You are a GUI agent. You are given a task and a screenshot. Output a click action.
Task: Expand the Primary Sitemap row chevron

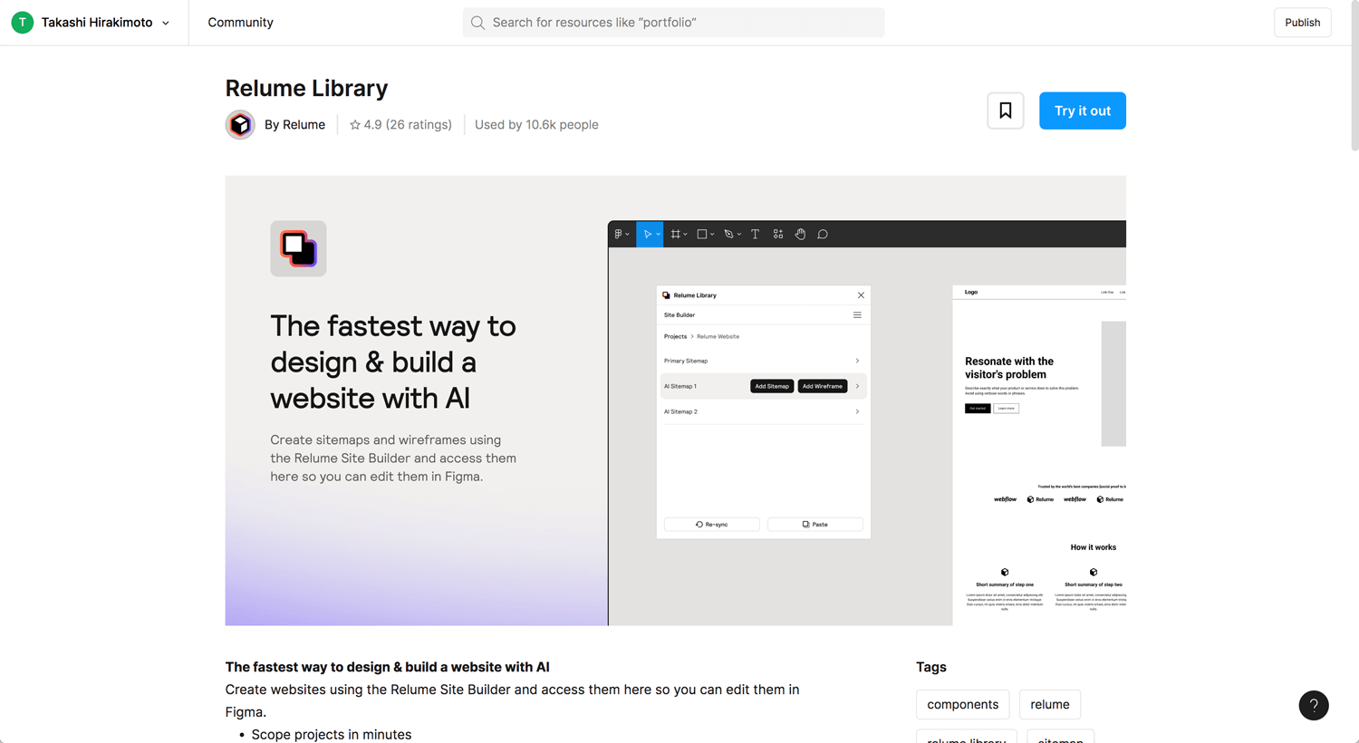coord(857,361)
